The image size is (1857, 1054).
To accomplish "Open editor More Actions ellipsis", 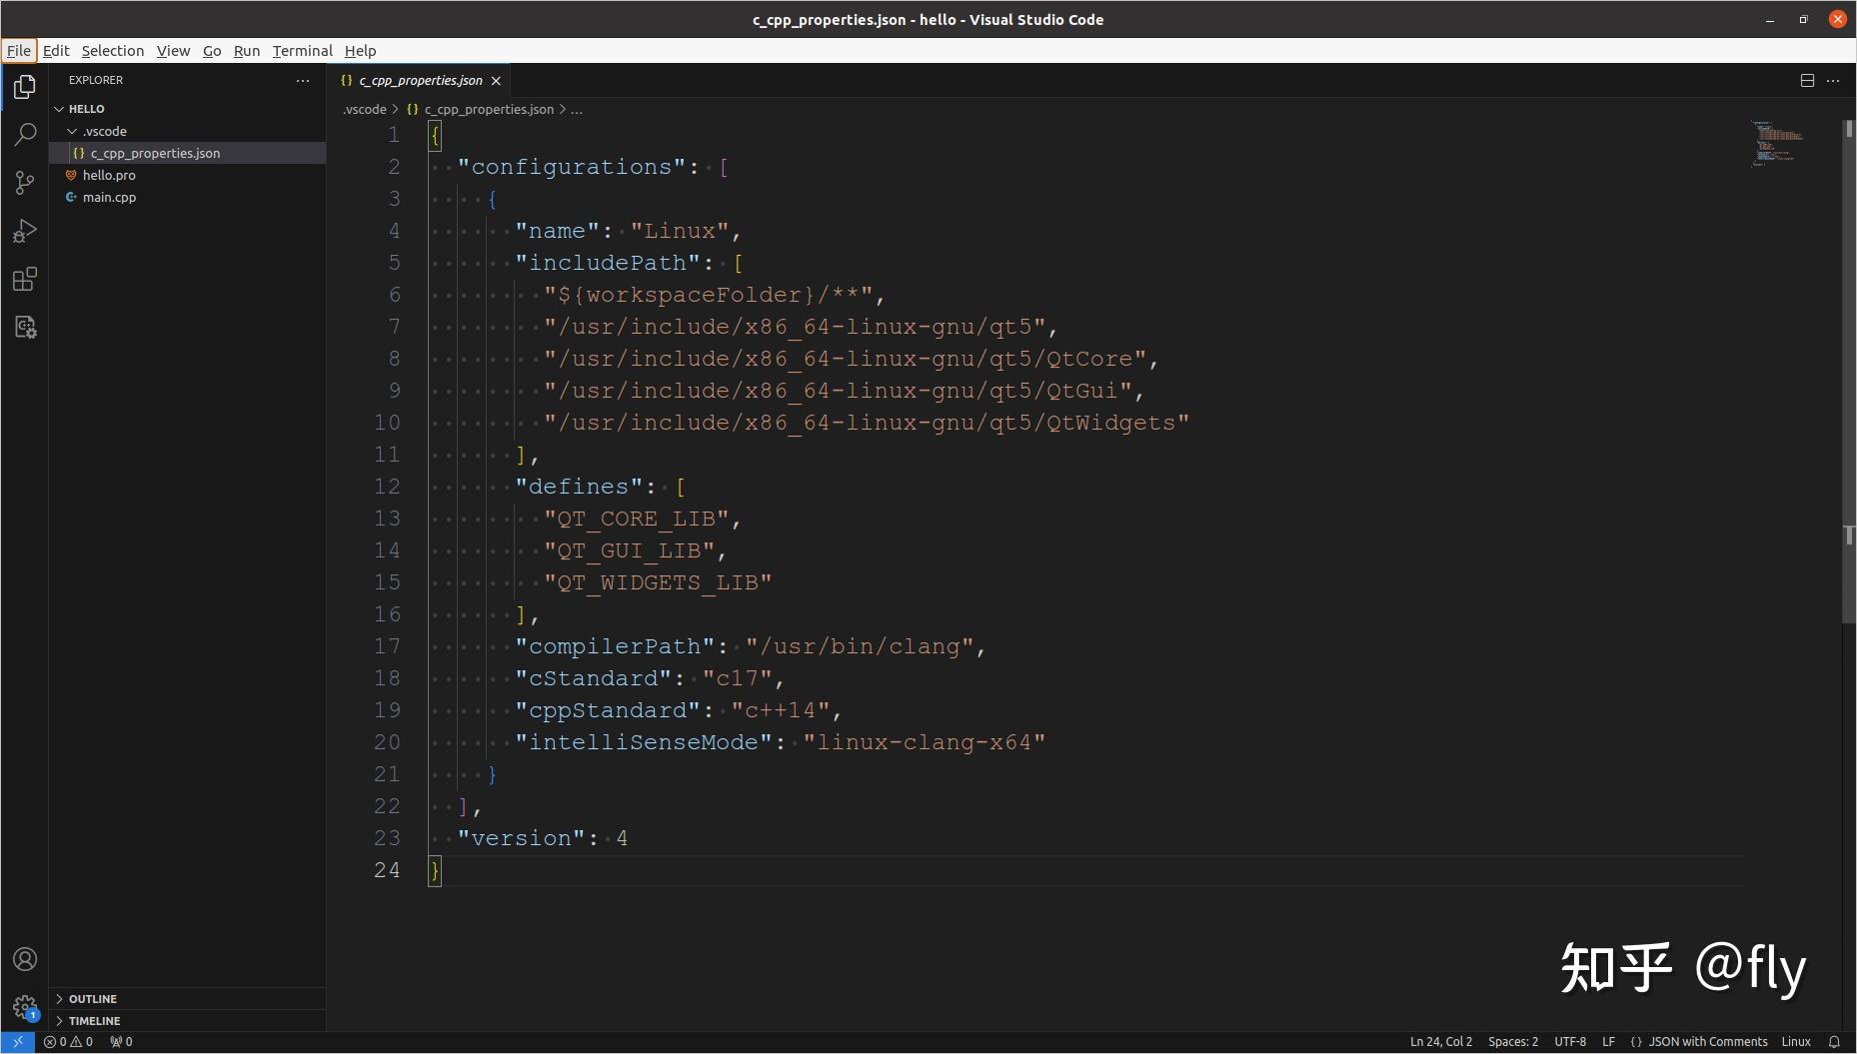I will 1833,80.
